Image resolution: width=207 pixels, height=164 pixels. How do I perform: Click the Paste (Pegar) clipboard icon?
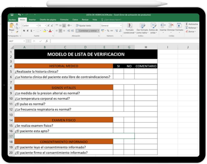point(12,26)
